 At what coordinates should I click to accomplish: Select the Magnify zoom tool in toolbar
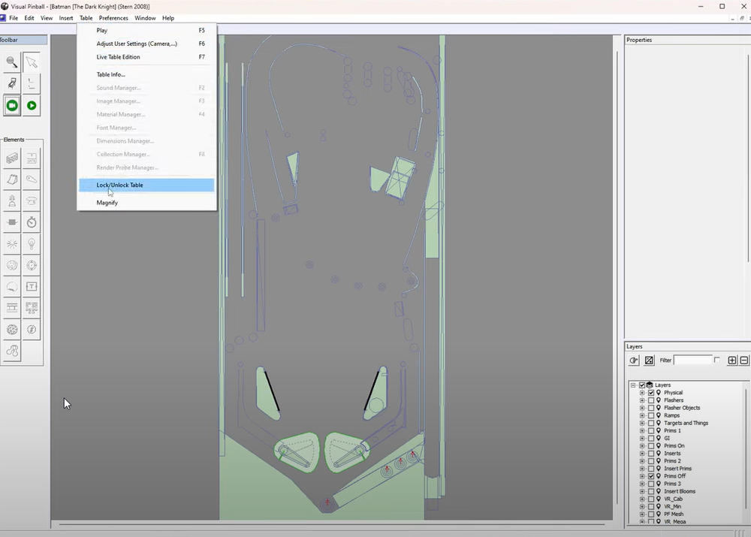pos(12,62)
